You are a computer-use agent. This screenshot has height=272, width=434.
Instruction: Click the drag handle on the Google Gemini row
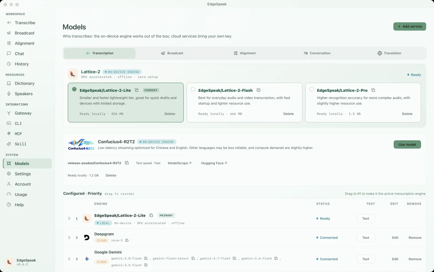click(69, 259)
